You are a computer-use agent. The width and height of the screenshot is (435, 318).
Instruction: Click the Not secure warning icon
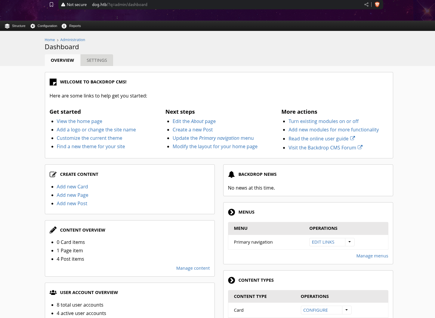point(63,4)
